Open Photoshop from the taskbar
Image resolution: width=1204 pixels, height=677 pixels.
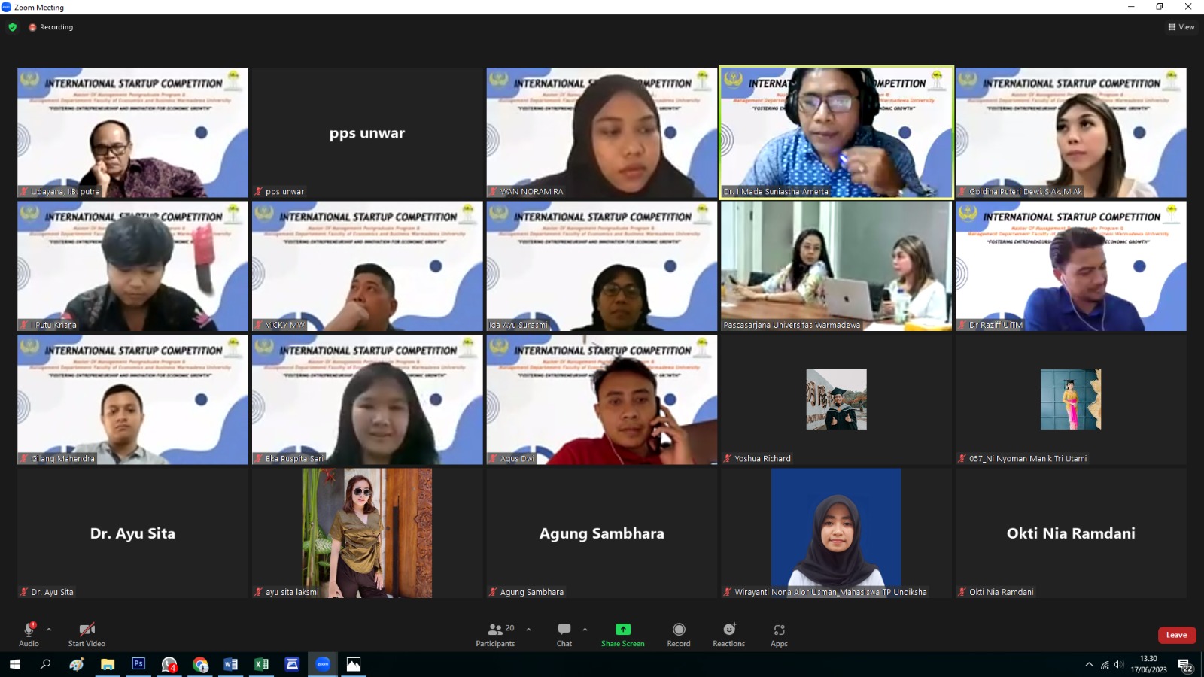(x=138, y=664)
